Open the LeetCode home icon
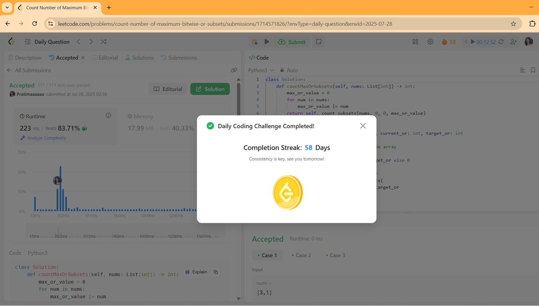This screenshot has height=306, width=539. pyautogui.click(x=11, y=41)
